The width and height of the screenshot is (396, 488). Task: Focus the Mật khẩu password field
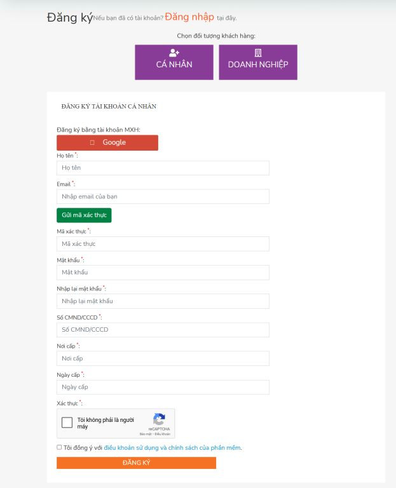tap(163, 273)
